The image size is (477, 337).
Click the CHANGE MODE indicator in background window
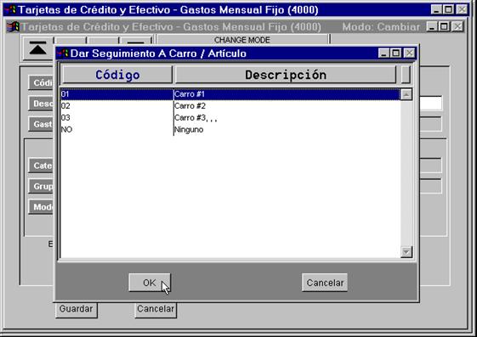click(242, 40)
